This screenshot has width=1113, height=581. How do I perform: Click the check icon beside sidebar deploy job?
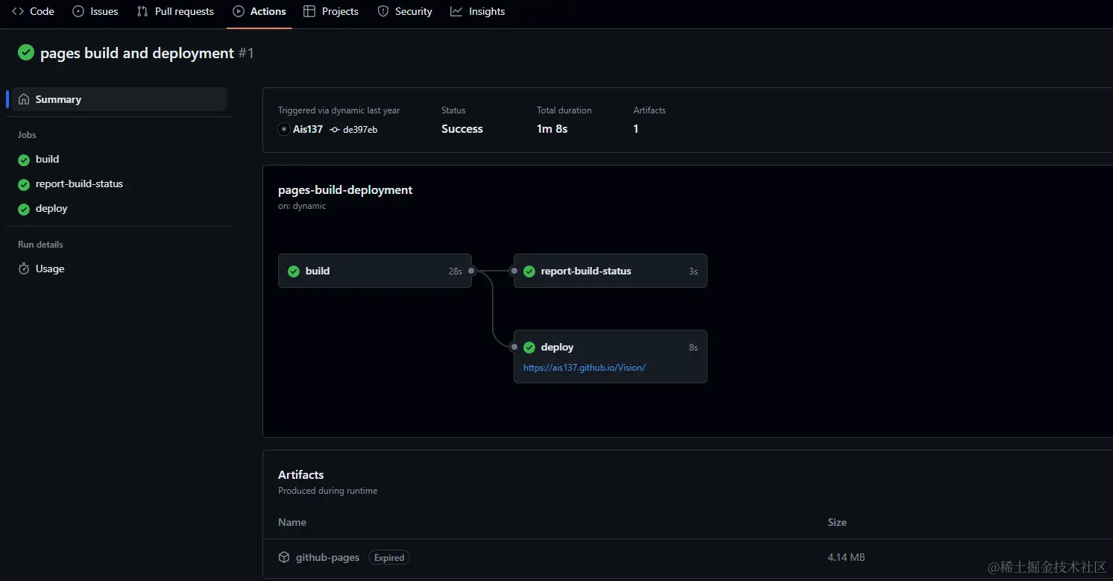24,209
